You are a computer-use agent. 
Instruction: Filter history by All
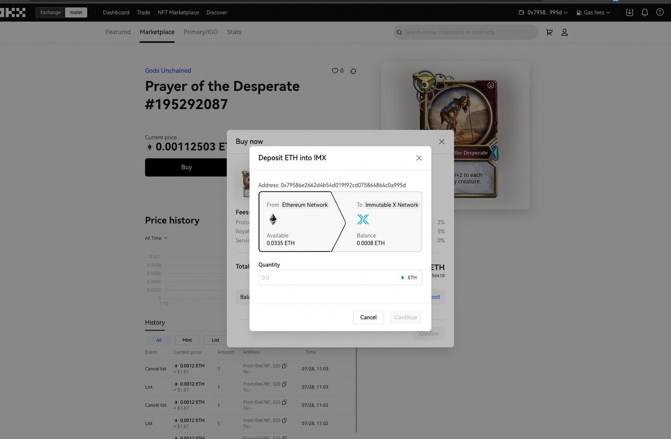click(x=159, y=340)
